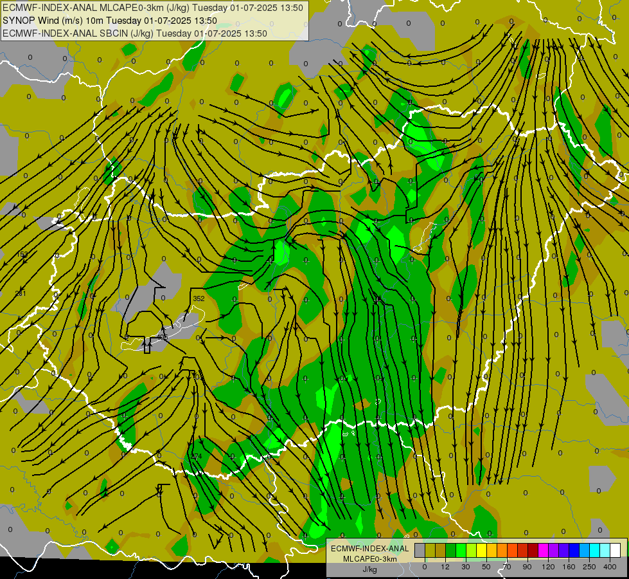Viewport: 629px width, 579px height.
Task: Select the gray swatch in the legend
Action: tap(420, 550)
